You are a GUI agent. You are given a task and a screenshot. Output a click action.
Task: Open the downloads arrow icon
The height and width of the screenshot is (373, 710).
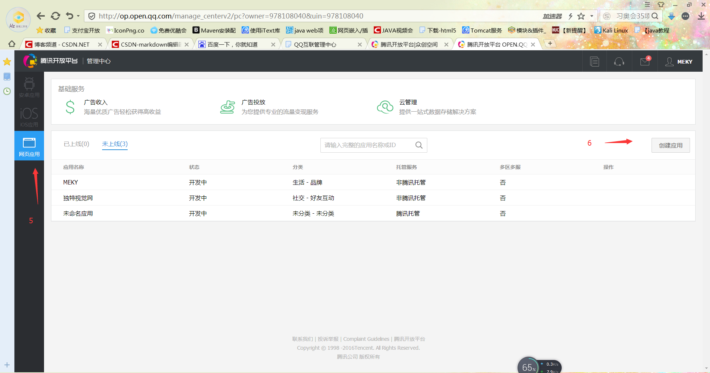701,16
